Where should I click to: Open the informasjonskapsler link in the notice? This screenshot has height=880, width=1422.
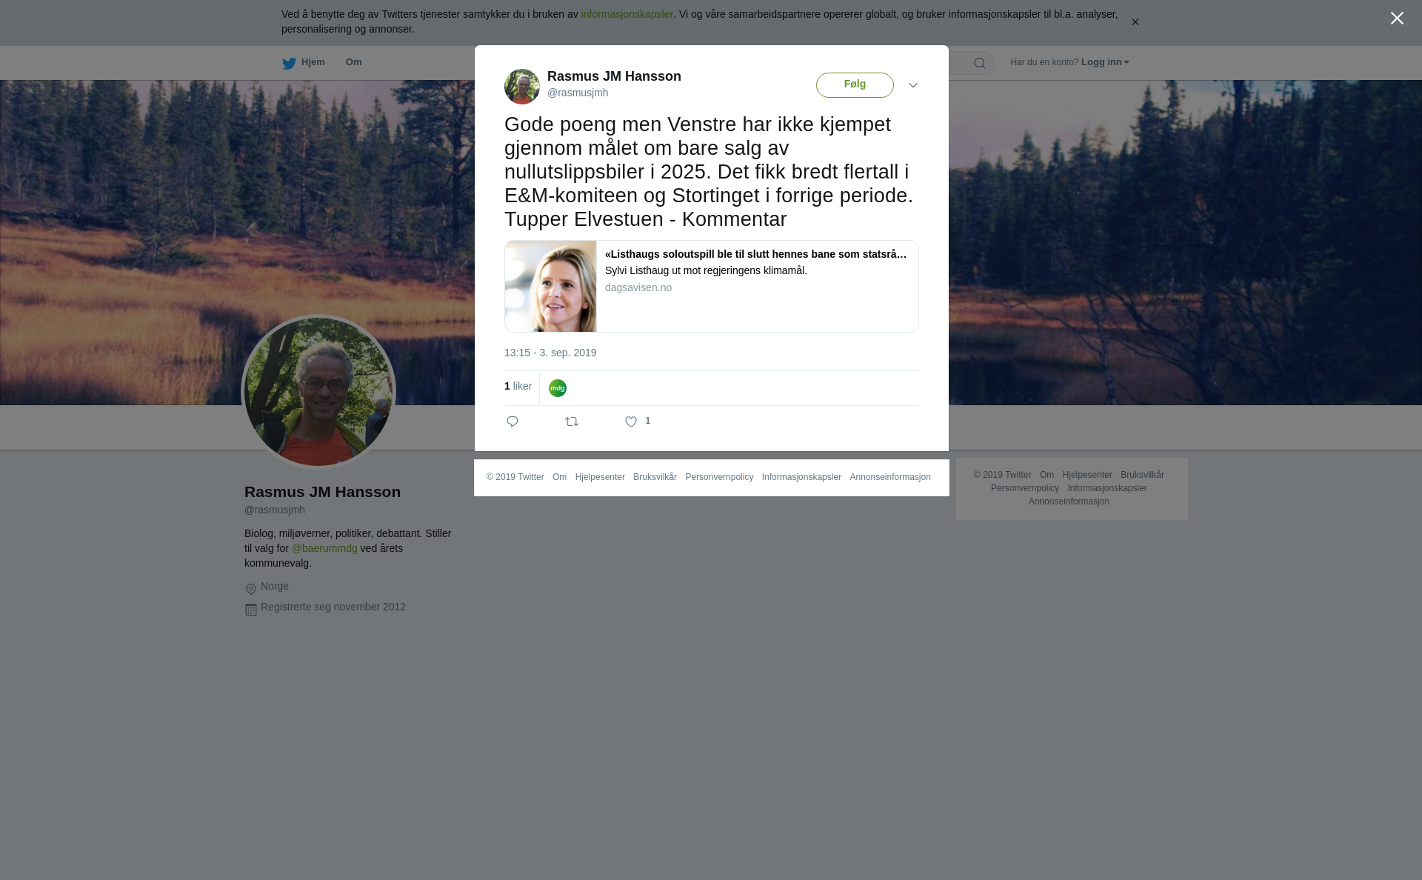[627, 14]
